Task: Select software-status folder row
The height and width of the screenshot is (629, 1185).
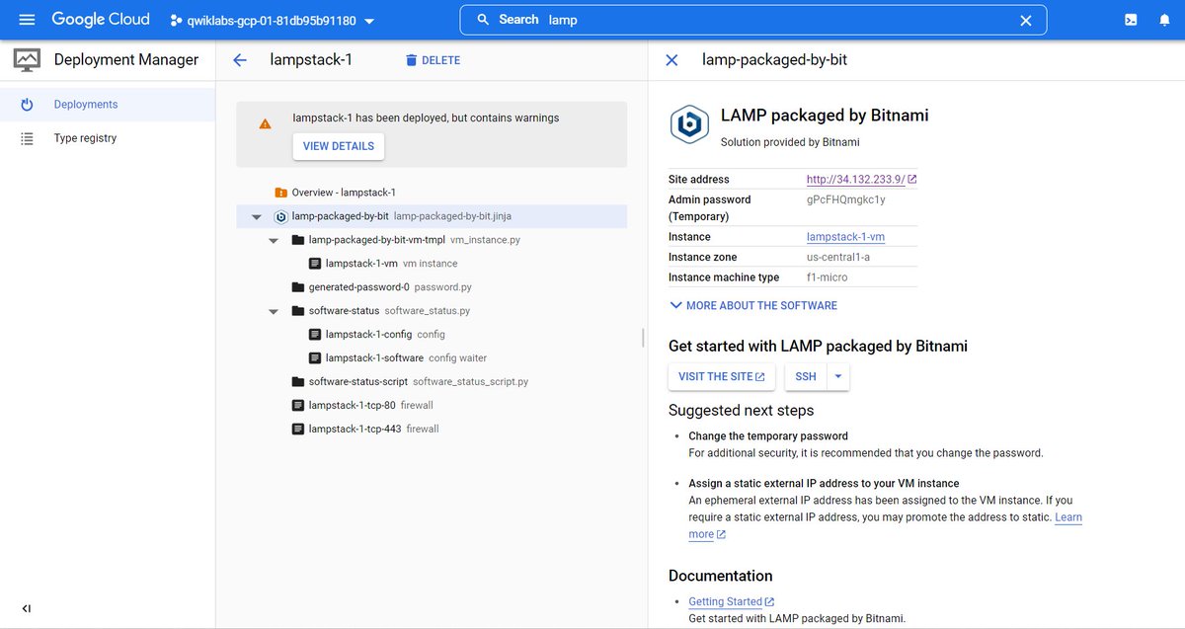Action: click(432, 311)
